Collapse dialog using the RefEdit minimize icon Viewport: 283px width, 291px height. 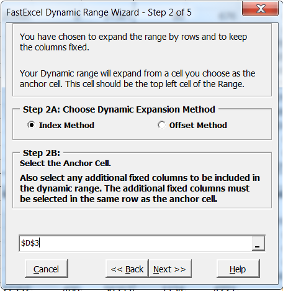click(x=258, y=244)
